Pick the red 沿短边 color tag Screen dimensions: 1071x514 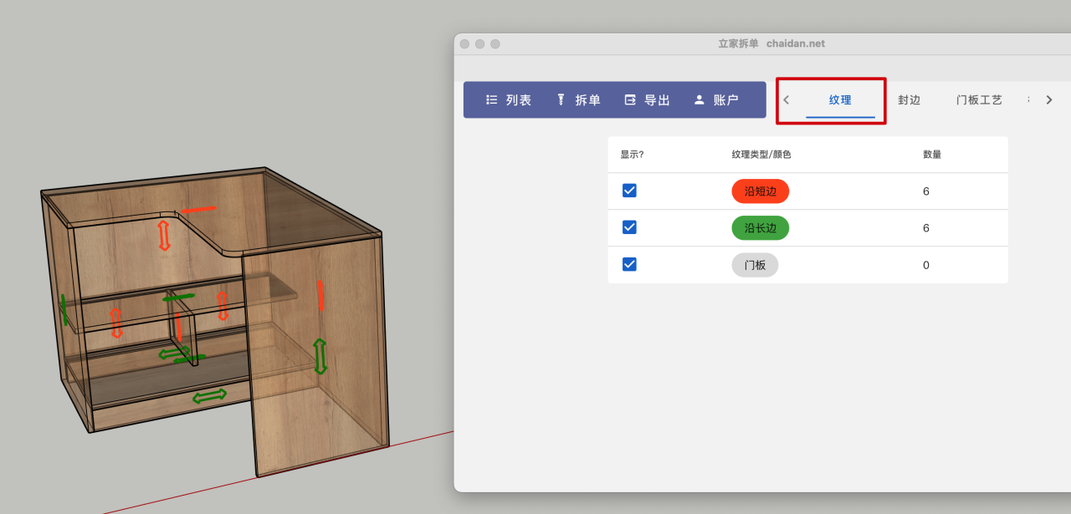(760, 191)
